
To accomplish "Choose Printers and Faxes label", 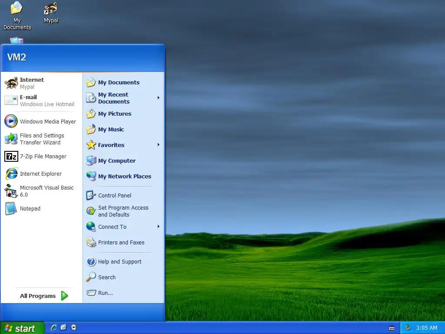I will (121, 243).
